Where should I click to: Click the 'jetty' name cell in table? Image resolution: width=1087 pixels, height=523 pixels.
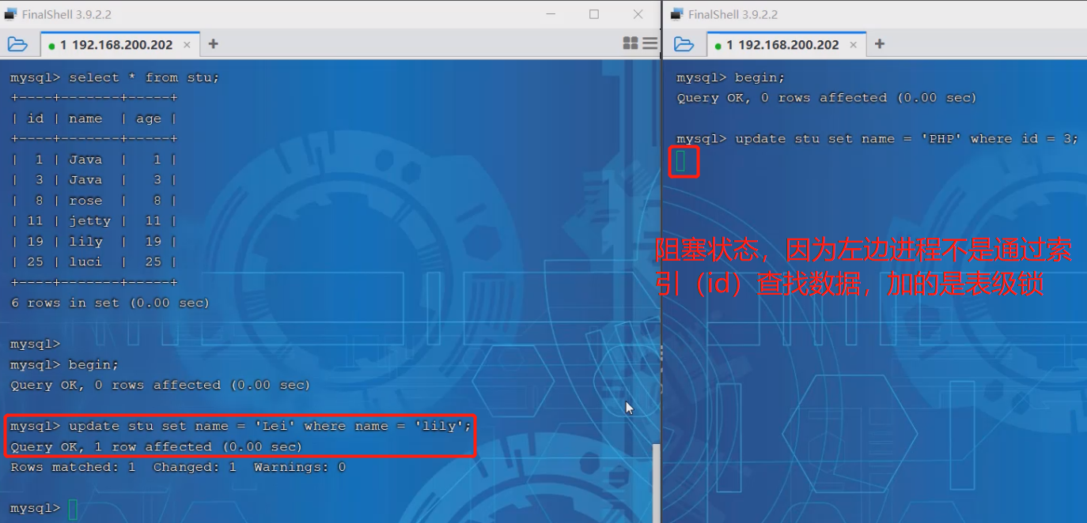(x=89, y=221)
